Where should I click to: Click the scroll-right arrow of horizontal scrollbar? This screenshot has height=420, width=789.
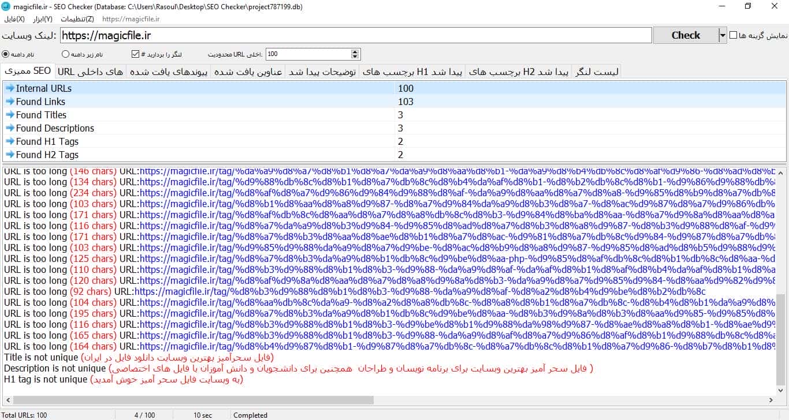point(771,400)
